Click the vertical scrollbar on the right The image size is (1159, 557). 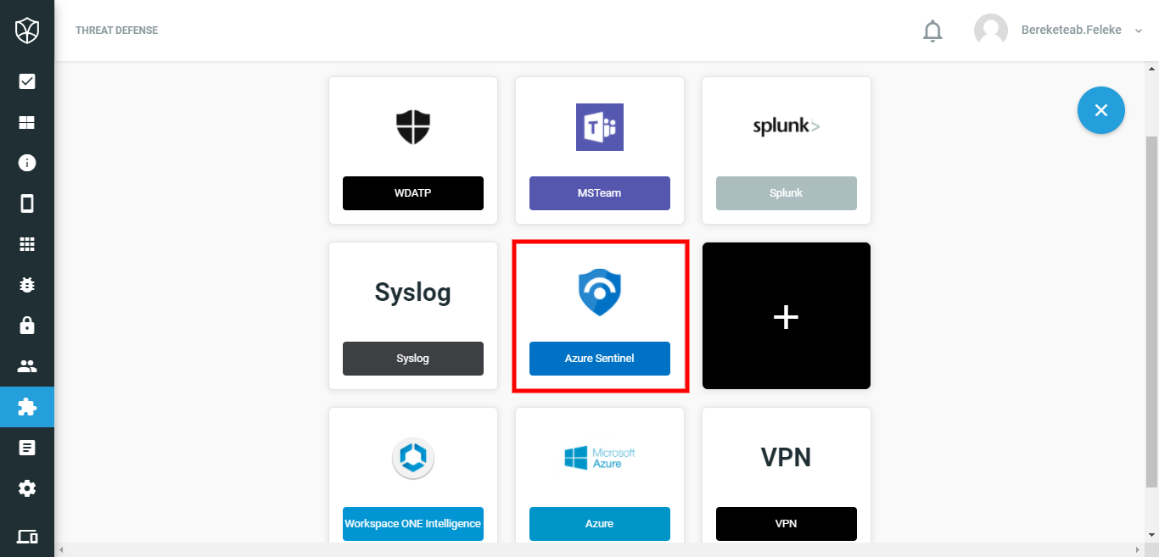(x=1151, y=310)
